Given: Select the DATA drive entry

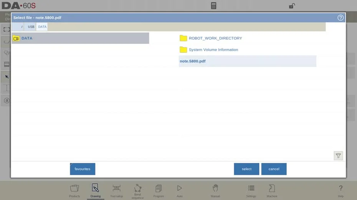Looking at the screenshot, I should click(80, 38).
